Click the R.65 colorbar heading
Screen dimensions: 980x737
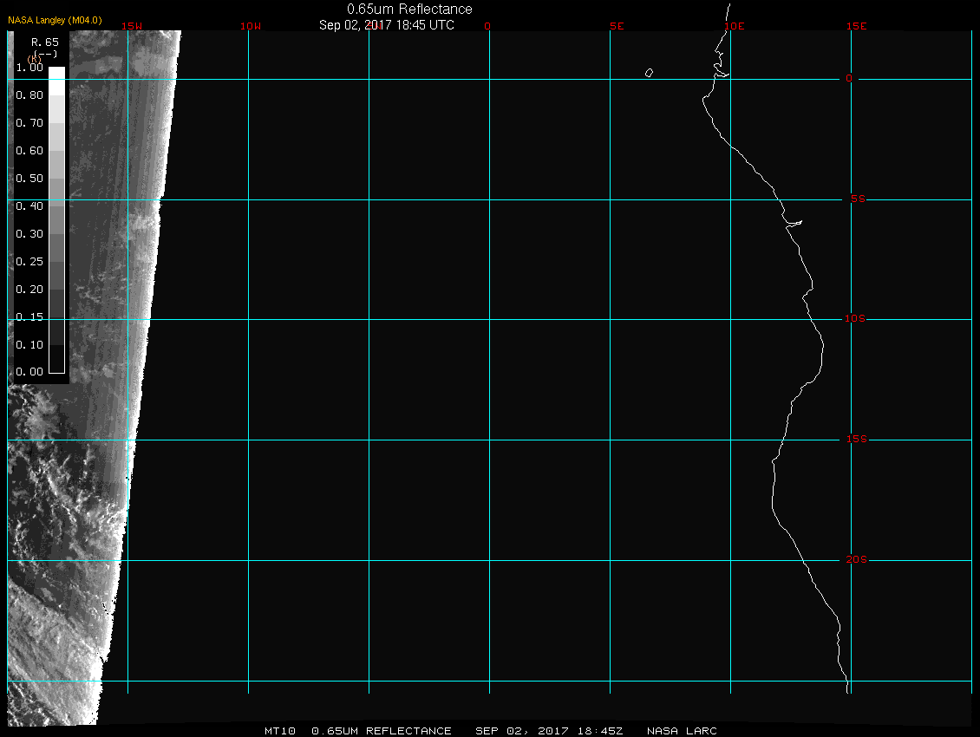click(44, 41)
